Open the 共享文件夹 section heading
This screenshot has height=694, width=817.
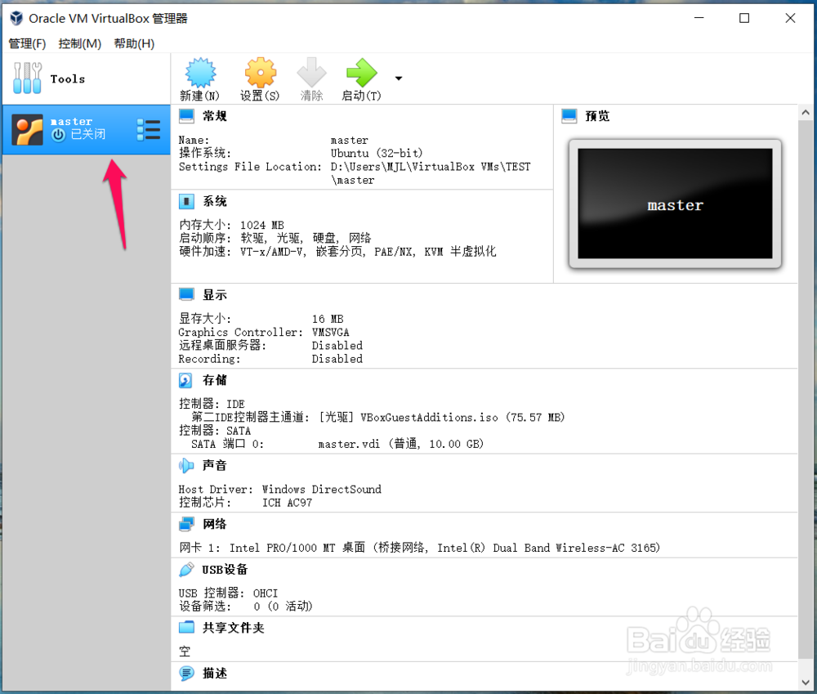234,627
